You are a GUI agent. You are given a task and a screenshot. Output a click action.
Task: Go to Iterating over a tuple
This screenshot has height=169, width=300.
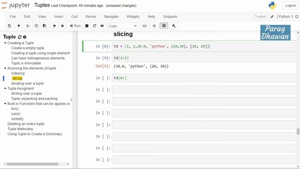27,84
